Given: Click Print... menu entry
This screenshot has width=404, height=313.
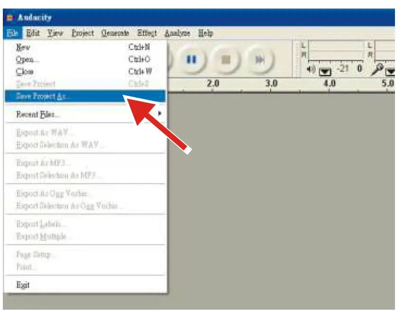Looking at the screenshot, I should [85, 267].
